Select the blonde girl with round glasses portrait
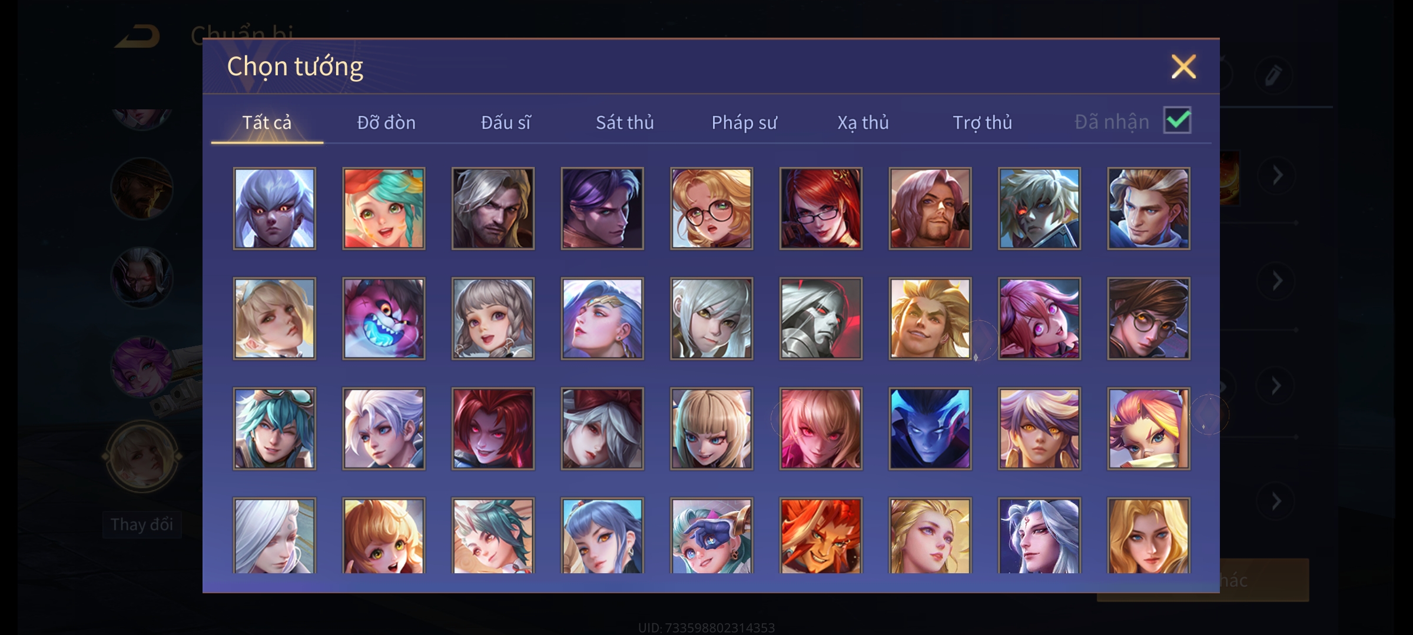The height and width of the screenshot is (635, 1413). (x=711, y=209)
